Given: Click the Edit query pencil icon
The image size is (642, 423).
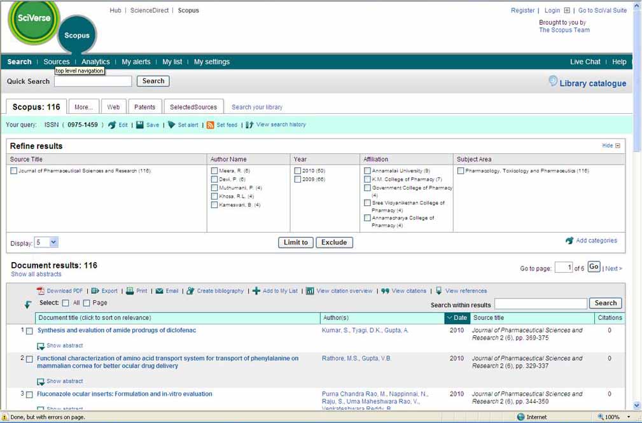Looking at the screenshot, I should (x=112, y=125).
